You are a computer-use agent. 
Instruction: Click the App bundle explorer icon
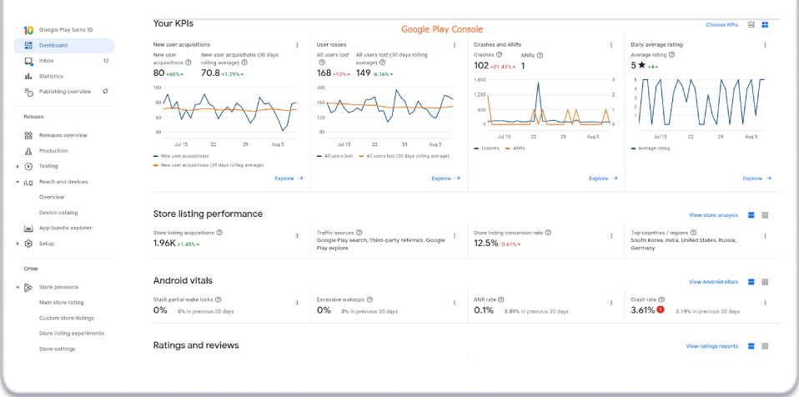click(x=28, y=229)
